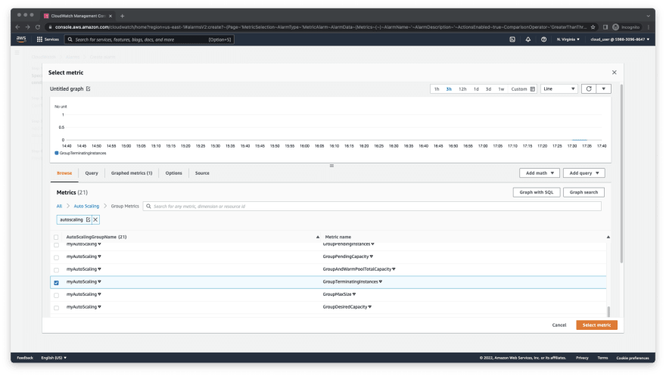Go back in the browser

18,27
